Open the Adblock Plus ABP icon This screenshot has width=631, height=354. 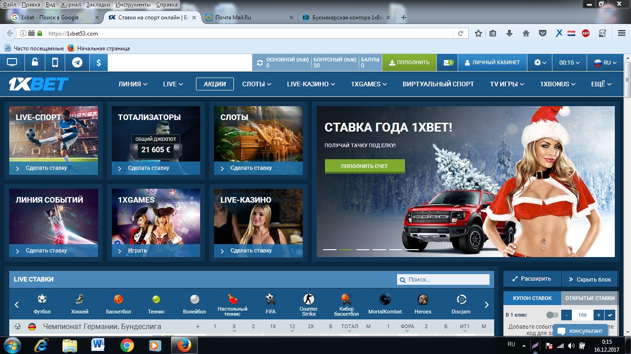pos(586,33)
